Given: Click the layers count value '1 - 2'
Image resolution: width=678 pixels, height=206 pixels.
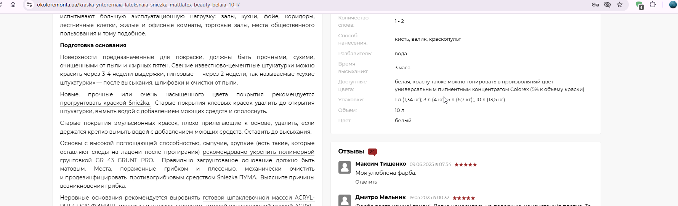Looking at the screenshot, I should [399, 21].
